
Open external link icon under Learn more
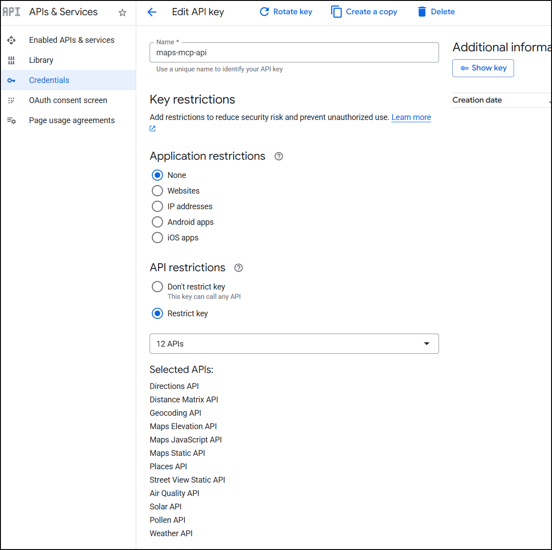(x=153, y=128)
